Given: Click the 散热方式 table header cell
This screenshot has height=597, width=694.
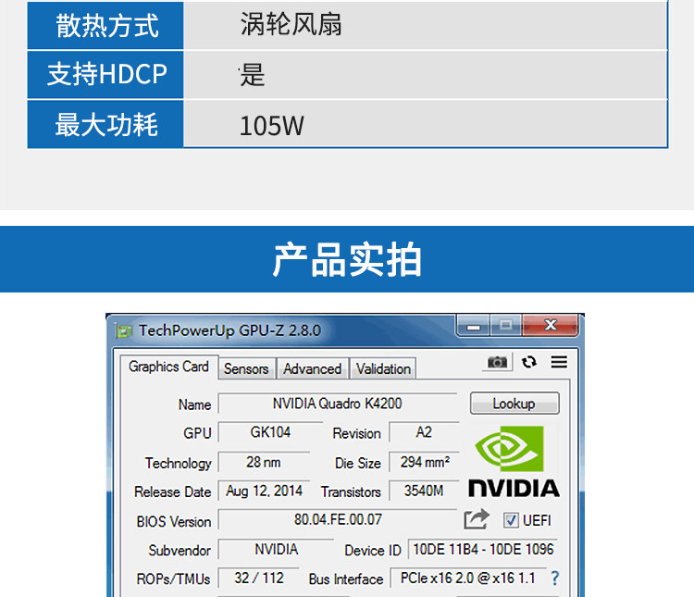Looking at the screenshot, I should tap(105, 25).
